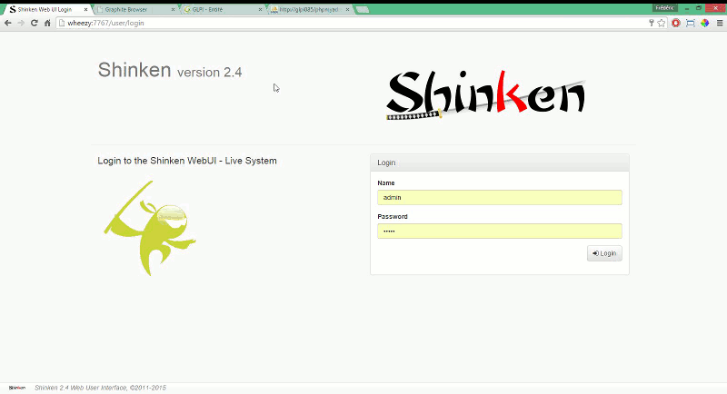This screenshot has width=727, height=394.
Task: Select the Shinken Web UI Login tab
Action: coord(45,9)
